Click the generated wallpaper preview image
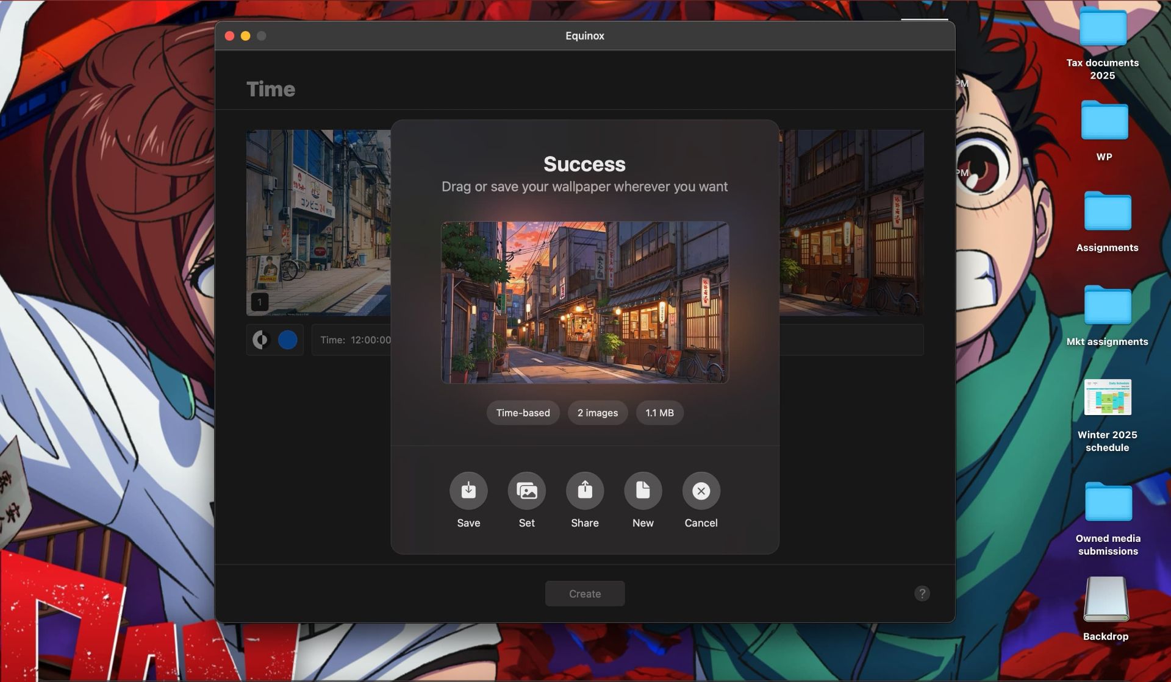The width and height of the screenshot is (1171, 682). (x=584, y=302)
